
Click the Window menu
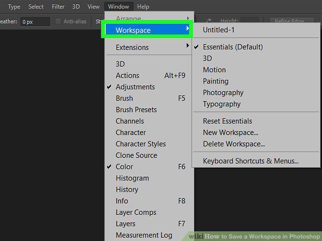coord(119,7)
